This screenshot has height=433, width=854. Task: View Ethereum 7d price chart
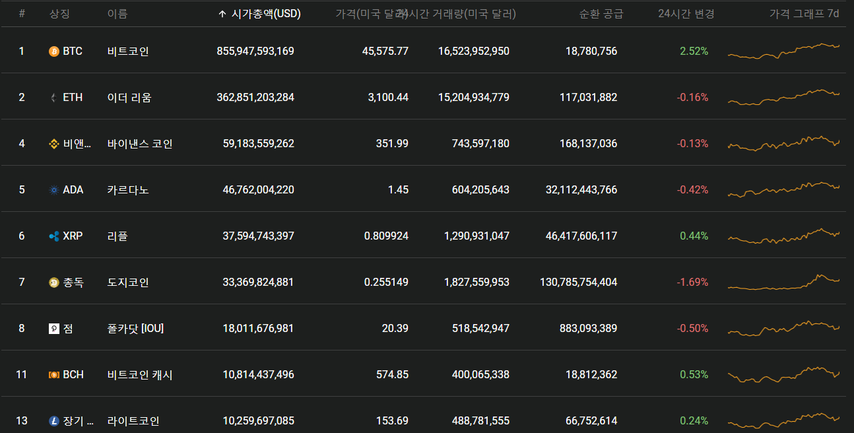783,97
